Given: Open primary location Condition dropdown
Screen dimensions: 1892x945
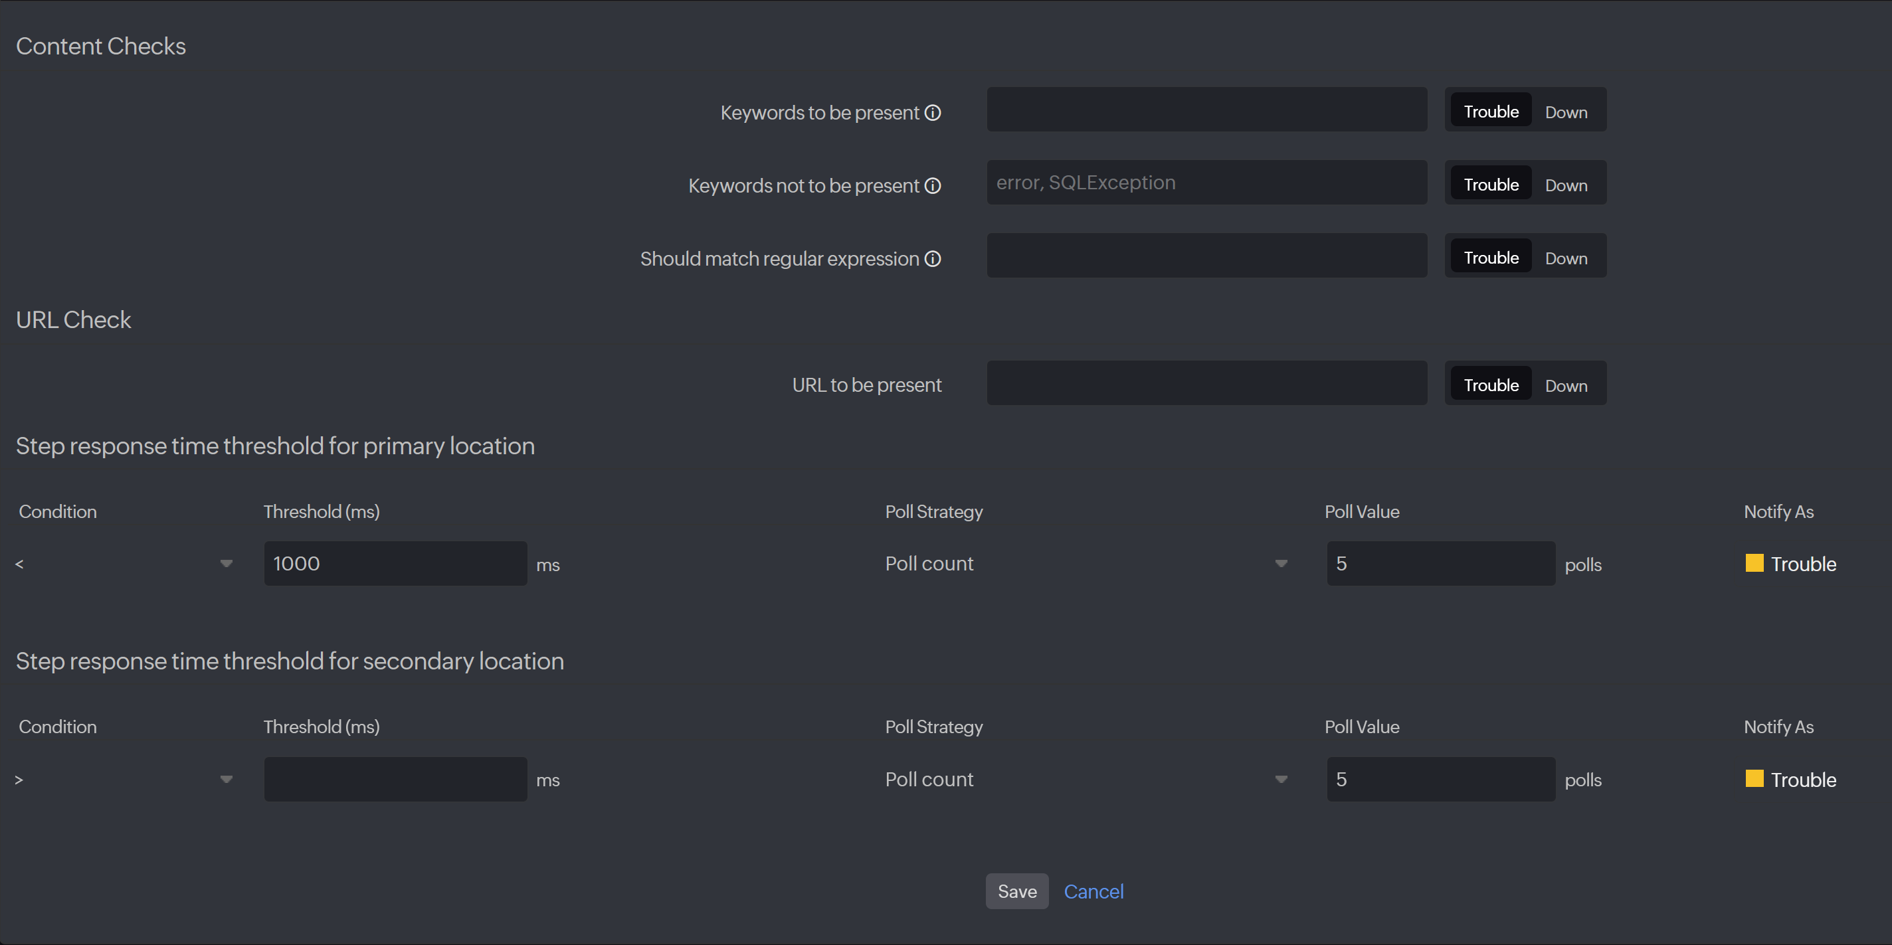Looking at the screenshot, I should (x=124, y=564).
